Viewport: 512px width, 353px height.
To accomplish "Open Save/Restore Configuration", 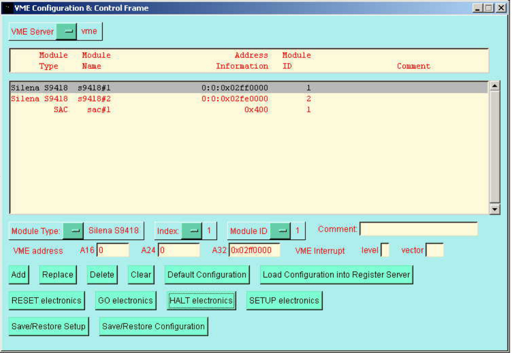I will point(153,326).
